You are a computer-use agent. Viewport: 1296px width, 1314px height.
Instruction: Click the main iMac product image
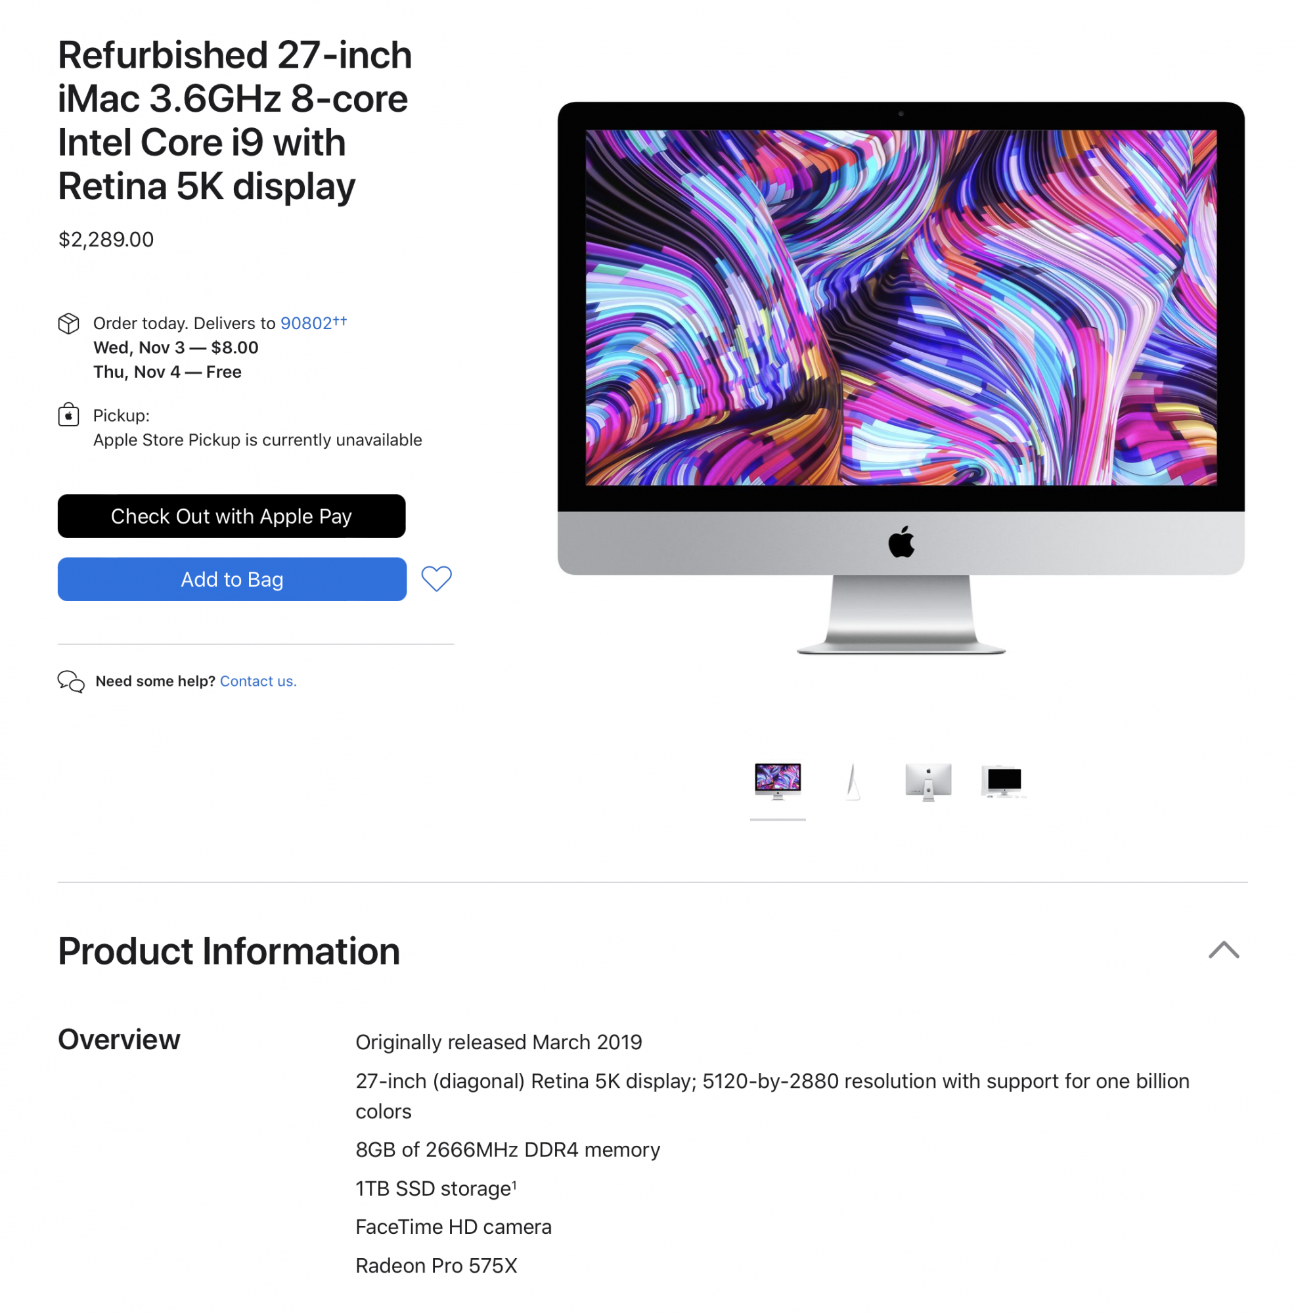click(x=901, y=378)
